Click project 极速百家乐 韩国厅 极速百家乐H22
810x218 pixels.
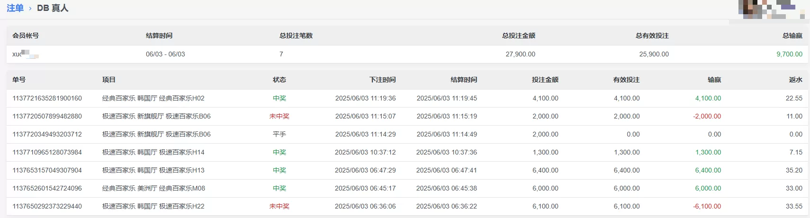pos(153,206)
